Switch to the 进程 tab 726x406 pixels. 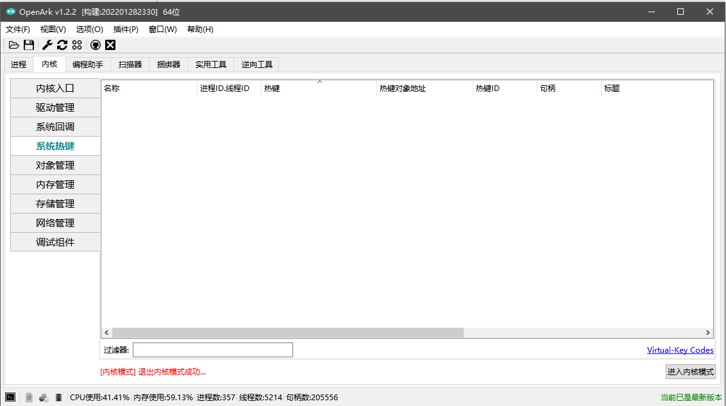19,64
